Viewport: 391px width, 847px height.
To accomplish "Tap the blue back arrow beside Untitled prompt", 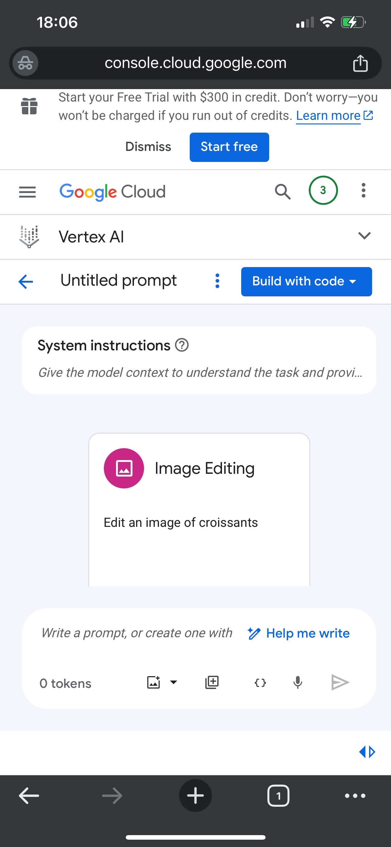I will click(26, 281).
